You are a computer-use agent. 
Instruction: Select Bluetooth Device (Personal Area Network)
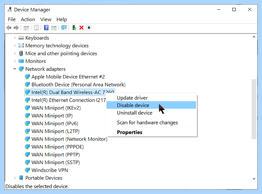[79, 85]
